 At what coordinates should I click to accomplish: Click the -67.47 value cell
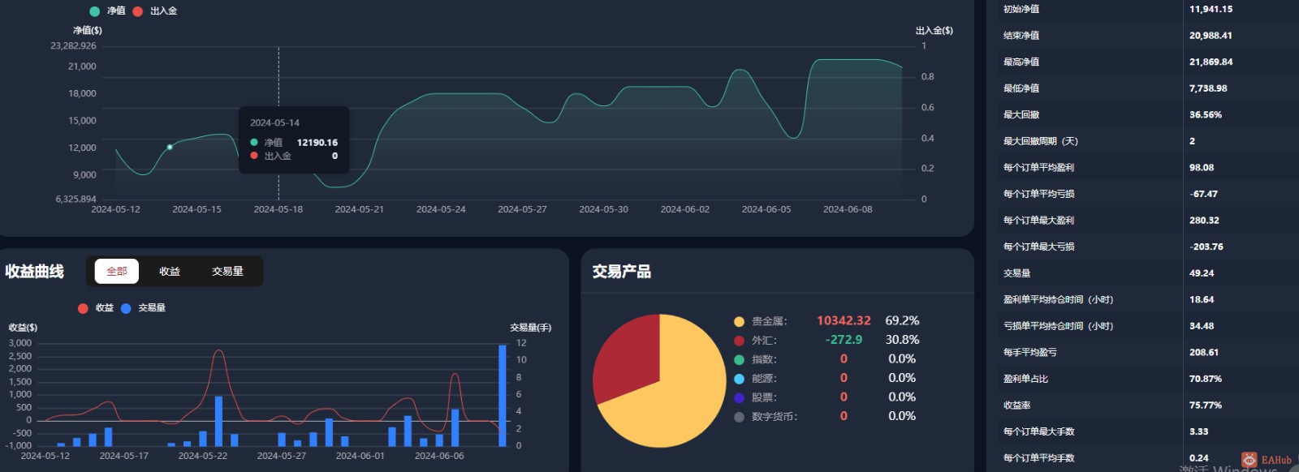click(x=1203, y=194)
